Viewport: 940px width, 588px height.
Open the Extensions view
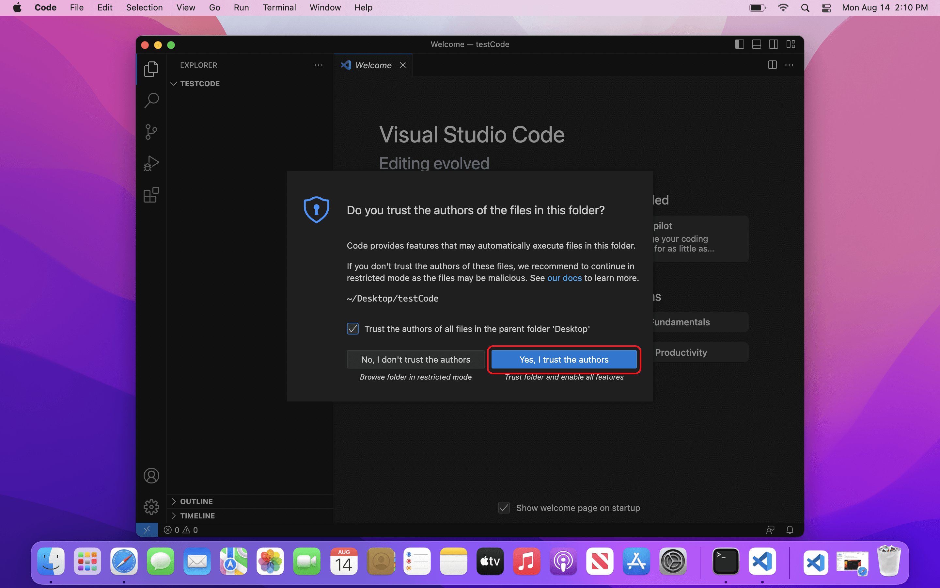pos(151,195)
